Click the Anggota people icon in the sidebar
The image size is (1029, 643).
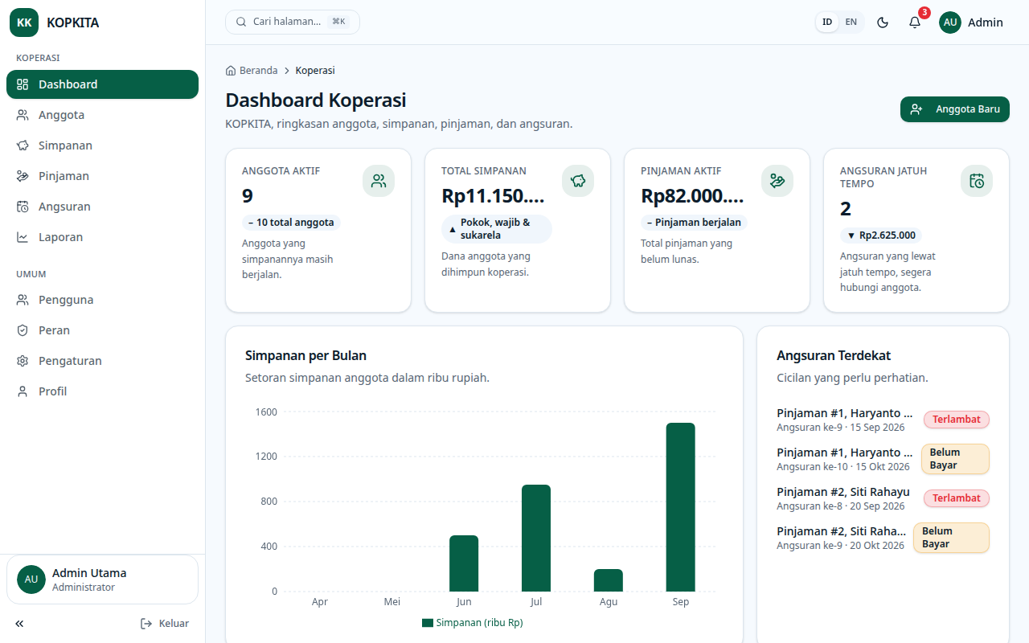pos(23,115)
